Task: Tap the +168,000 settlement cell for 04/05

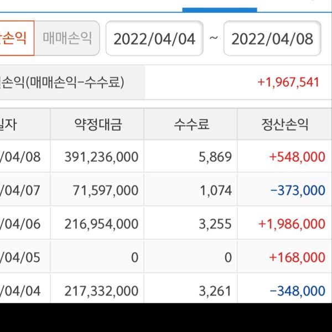Action: (x=297, y=258)
